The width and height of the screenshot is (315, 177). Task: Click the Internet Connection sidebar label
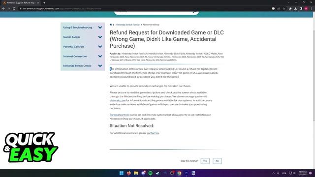tap(75, 57)
